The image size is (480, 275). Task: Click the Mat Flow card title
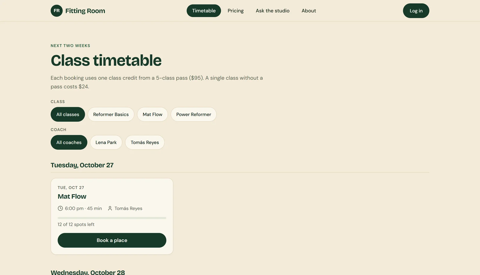click(x=72, y=196)
